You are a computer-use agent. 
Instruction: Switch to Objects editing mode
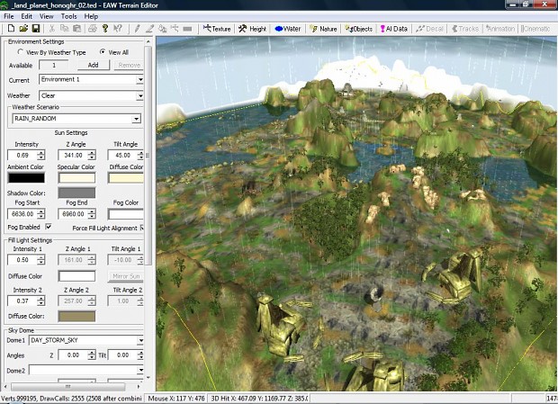pos(359,29)
